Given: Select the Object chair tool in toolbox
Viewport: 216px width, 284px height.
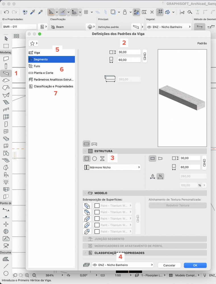Looking at the screenshot, I should [x=6, y=175].
